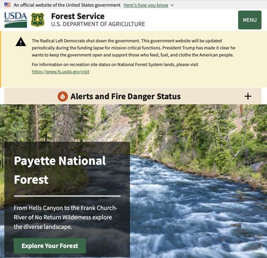The width and height of the screenshot is (267, 258).
Task: Click the Explore Your Forest button
Action: (x=50, y=246)
